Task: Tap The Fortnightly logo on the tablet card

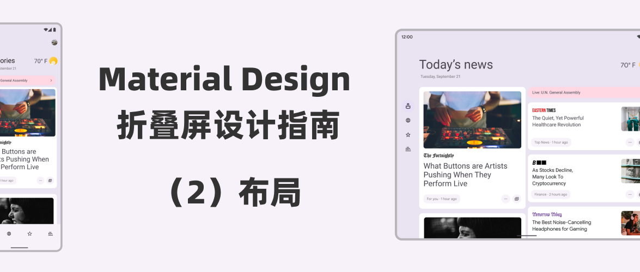Action: (438, 156)
